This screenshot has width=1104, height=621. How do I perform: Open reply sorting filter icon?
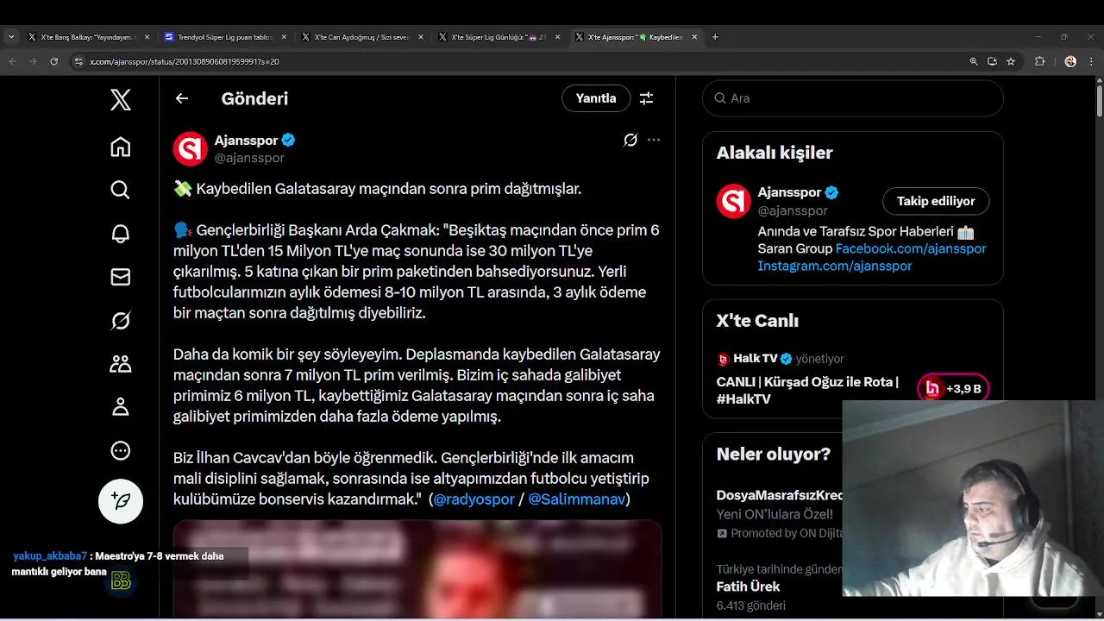click(646, 98)
